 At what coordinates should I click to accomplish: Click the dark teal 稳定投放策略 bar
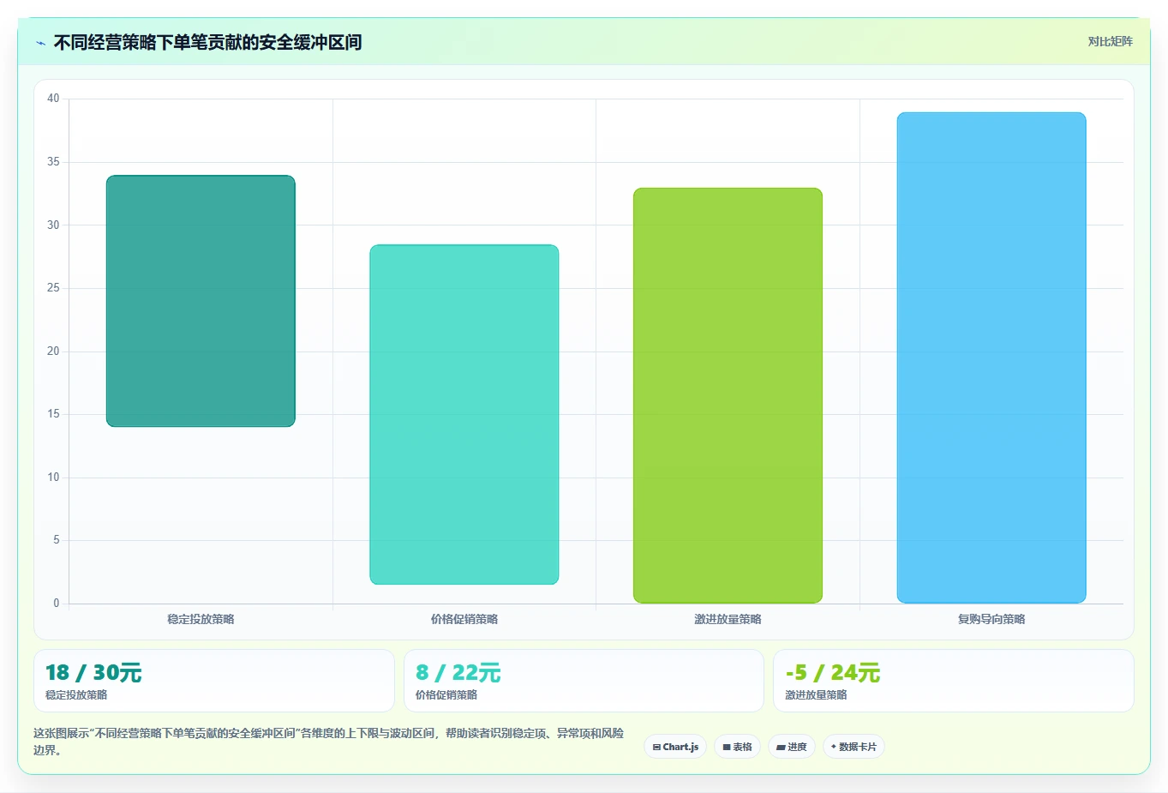click(201, 301)
